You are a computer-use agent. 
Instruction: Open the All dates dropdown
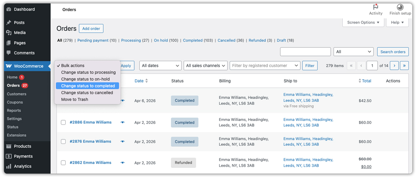click(161, 66)
